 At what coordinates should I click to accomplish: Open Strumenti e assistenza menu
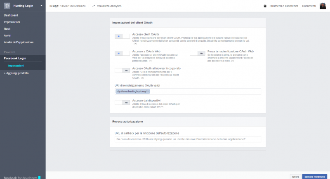pos(284,6)
